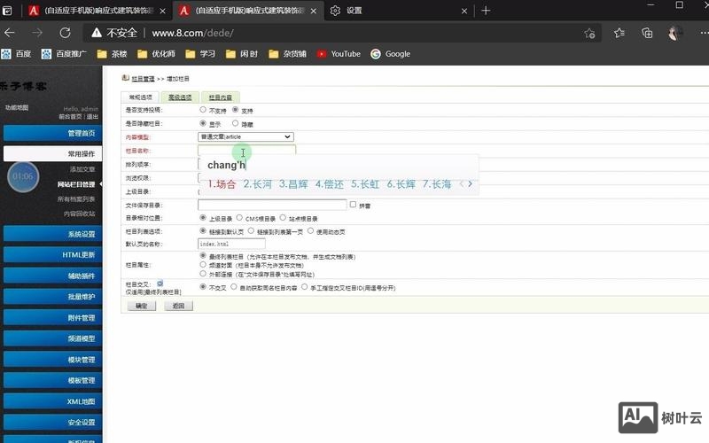Open the 内容回收站 sidebar link
The height and width of the screenshot is (443, 709).
pos(79,214)
